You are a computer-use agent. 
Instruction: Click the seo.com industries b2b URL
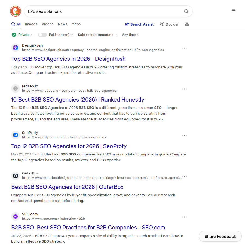pyautogui.click(x=53, y=219)
